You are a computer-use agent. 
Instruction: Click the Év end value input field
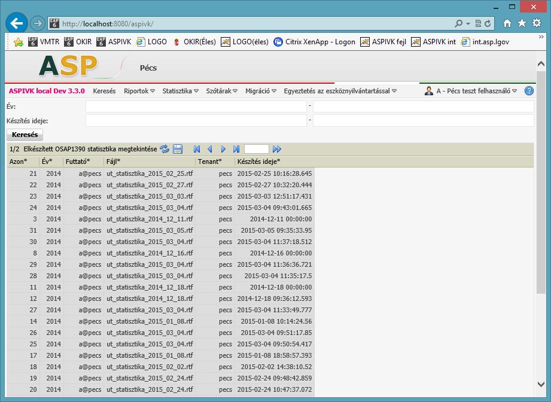(x=423, y=106)
